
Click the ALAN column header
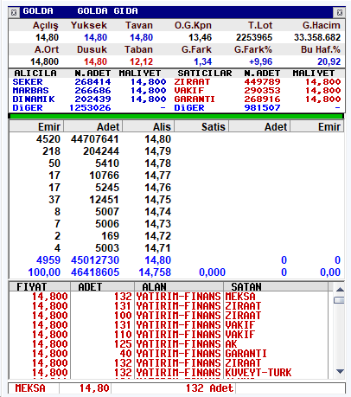click(x=179, y=287)
